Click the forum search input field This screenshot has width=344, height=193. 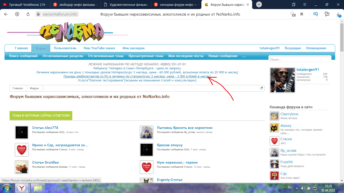tap(300, 60)
